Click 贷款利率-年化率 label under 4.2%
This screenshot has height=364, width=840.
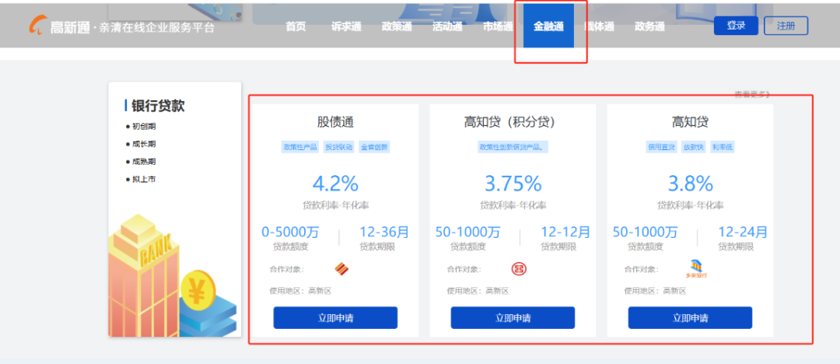click(x=335, y=205)
